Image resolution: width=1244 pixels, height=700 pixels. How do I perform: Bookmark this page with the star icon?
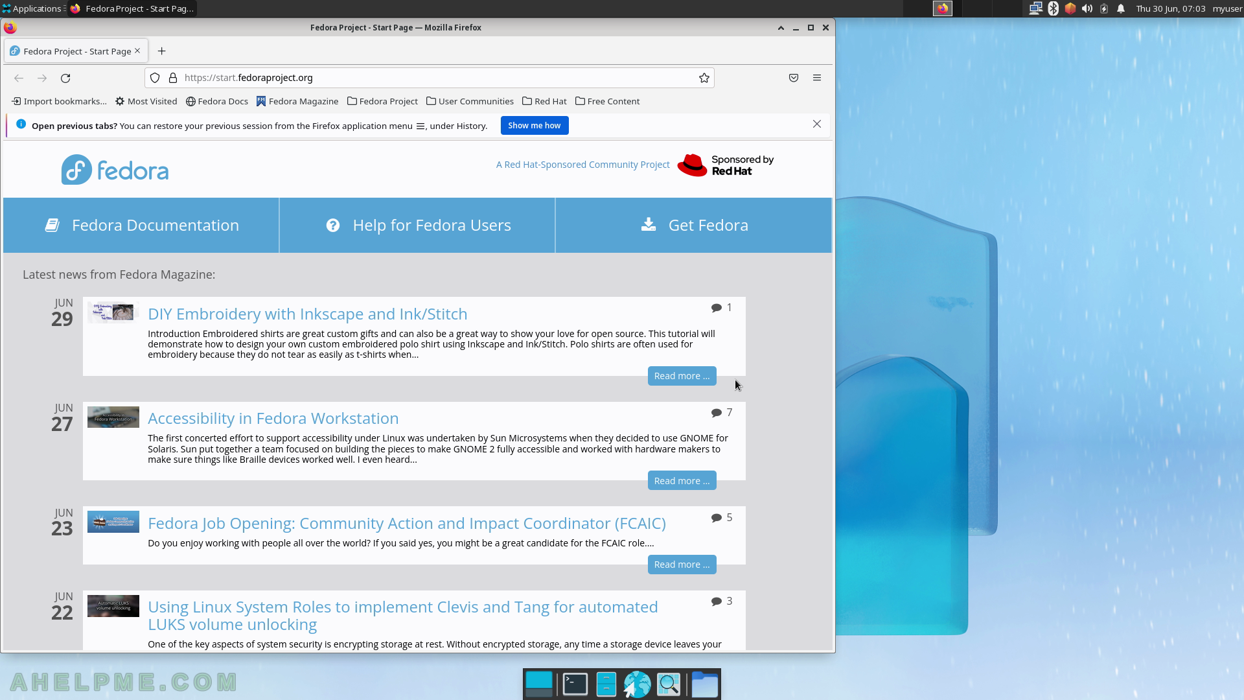(704, 78)
